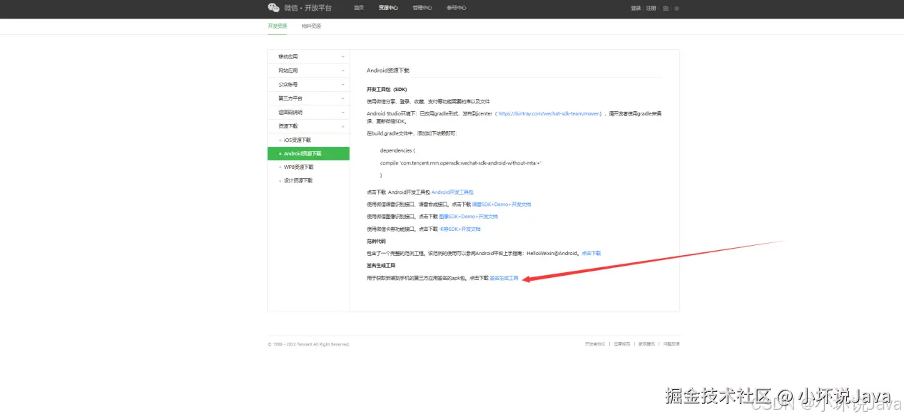Download the 签名生成工具 link

coord(504,277)
